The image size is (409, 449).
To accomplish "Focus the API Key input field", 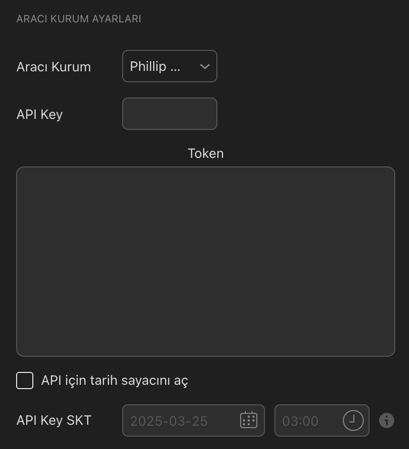I will pyautogui.click(x=169, y=114).
